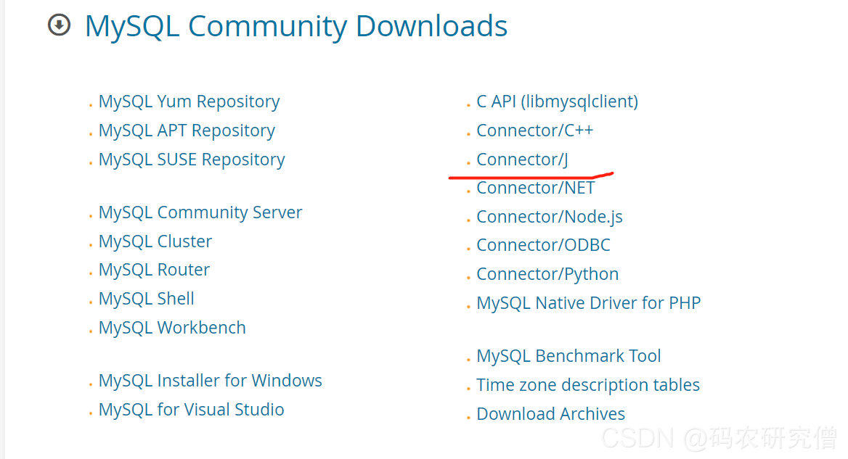Open the Connector/Python link
Viewport: 848px width, 459px height.
point(547,274)
